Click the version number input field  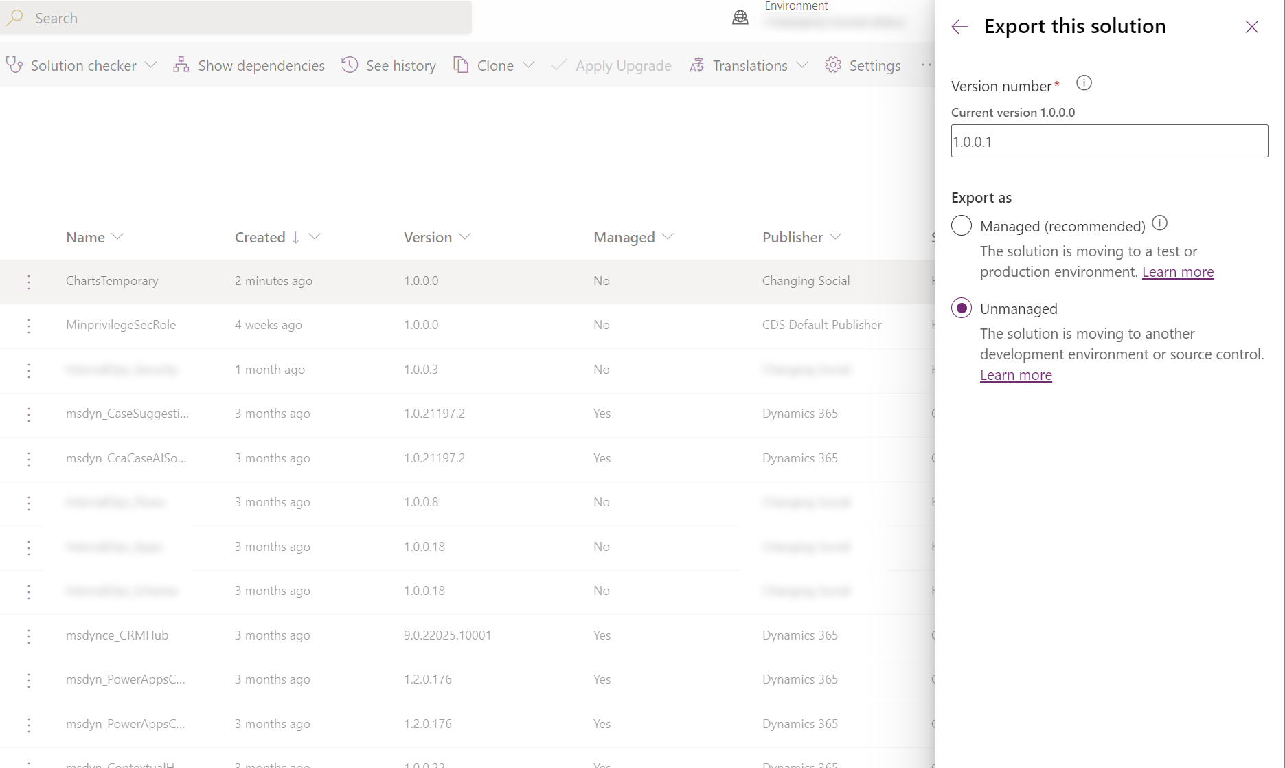tap(1108, 141)
